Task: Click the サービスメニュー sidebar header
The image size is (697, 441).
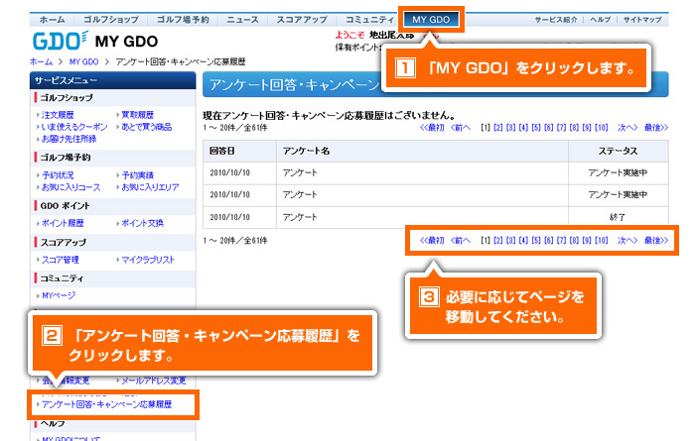Action: pyautogui.click(x=113, y=80)
